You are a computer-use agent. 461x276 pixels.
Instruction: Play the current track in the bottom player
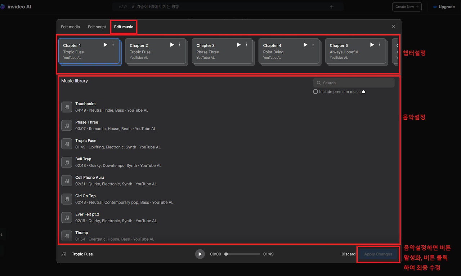[x=200, y=254]
